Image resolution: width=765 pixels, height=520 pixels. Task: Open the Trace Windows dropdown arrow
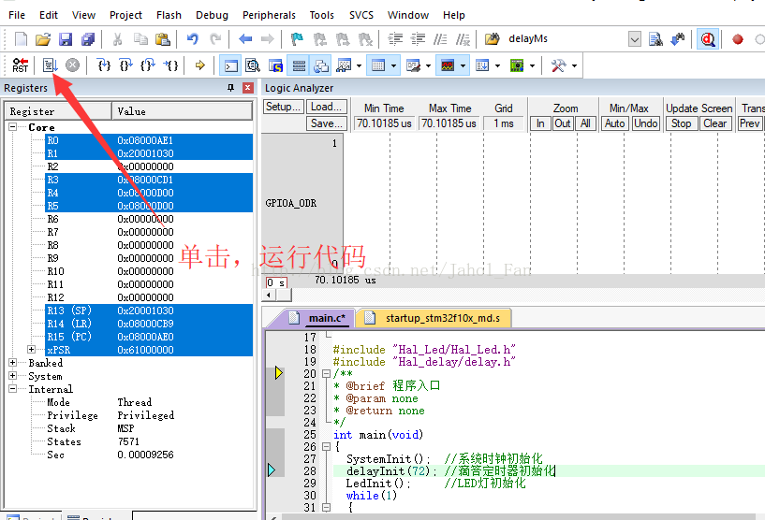coord(497,65)
